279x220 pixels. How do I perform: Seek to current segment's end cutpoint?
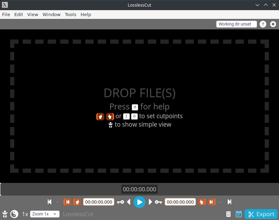211,202
